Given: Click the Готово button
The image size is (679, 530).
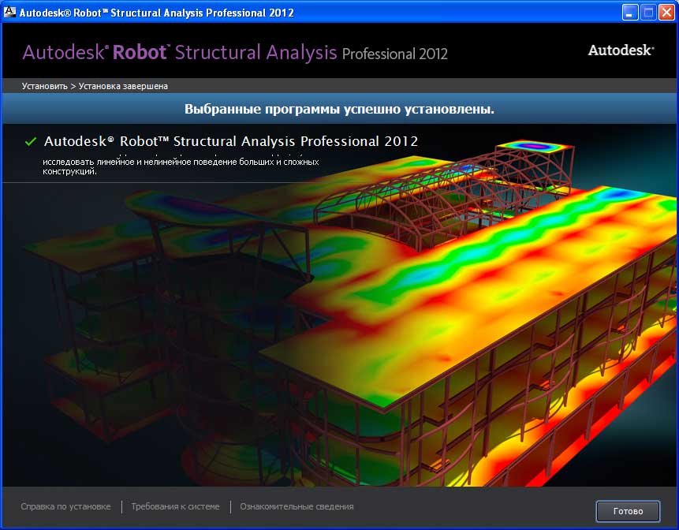Looking at the screenshot, I should (628, 511).
